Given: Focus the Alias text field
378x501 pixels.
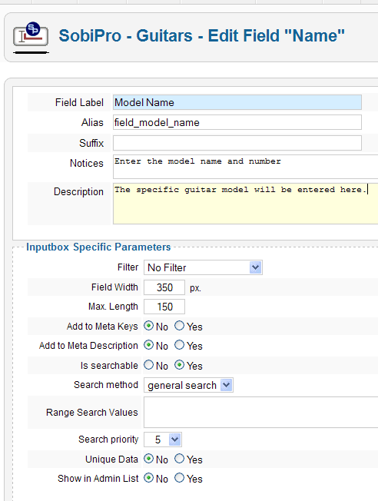Looking at the screenshot, I should pyautogui.click(x=237, y=122).
